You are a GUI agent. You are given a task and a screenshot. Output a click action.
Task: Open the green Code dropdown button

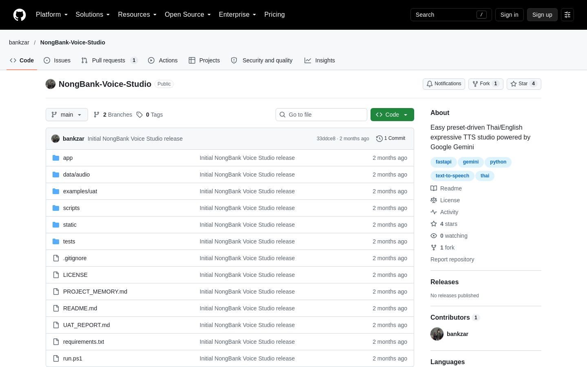click(x=392, y=115)
